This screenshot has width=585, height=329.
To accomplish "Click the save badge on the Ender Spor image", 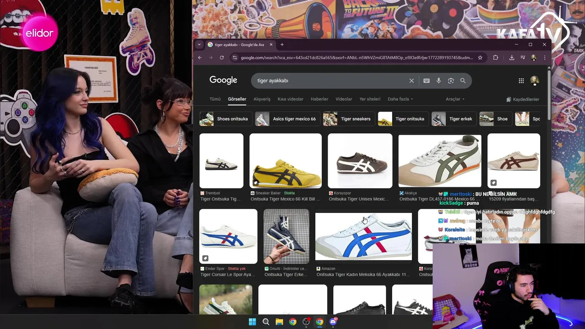I will coord(205,258).
